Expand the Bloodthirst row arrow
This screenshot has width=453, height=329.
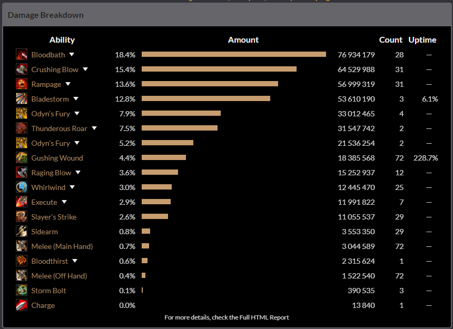75,261
